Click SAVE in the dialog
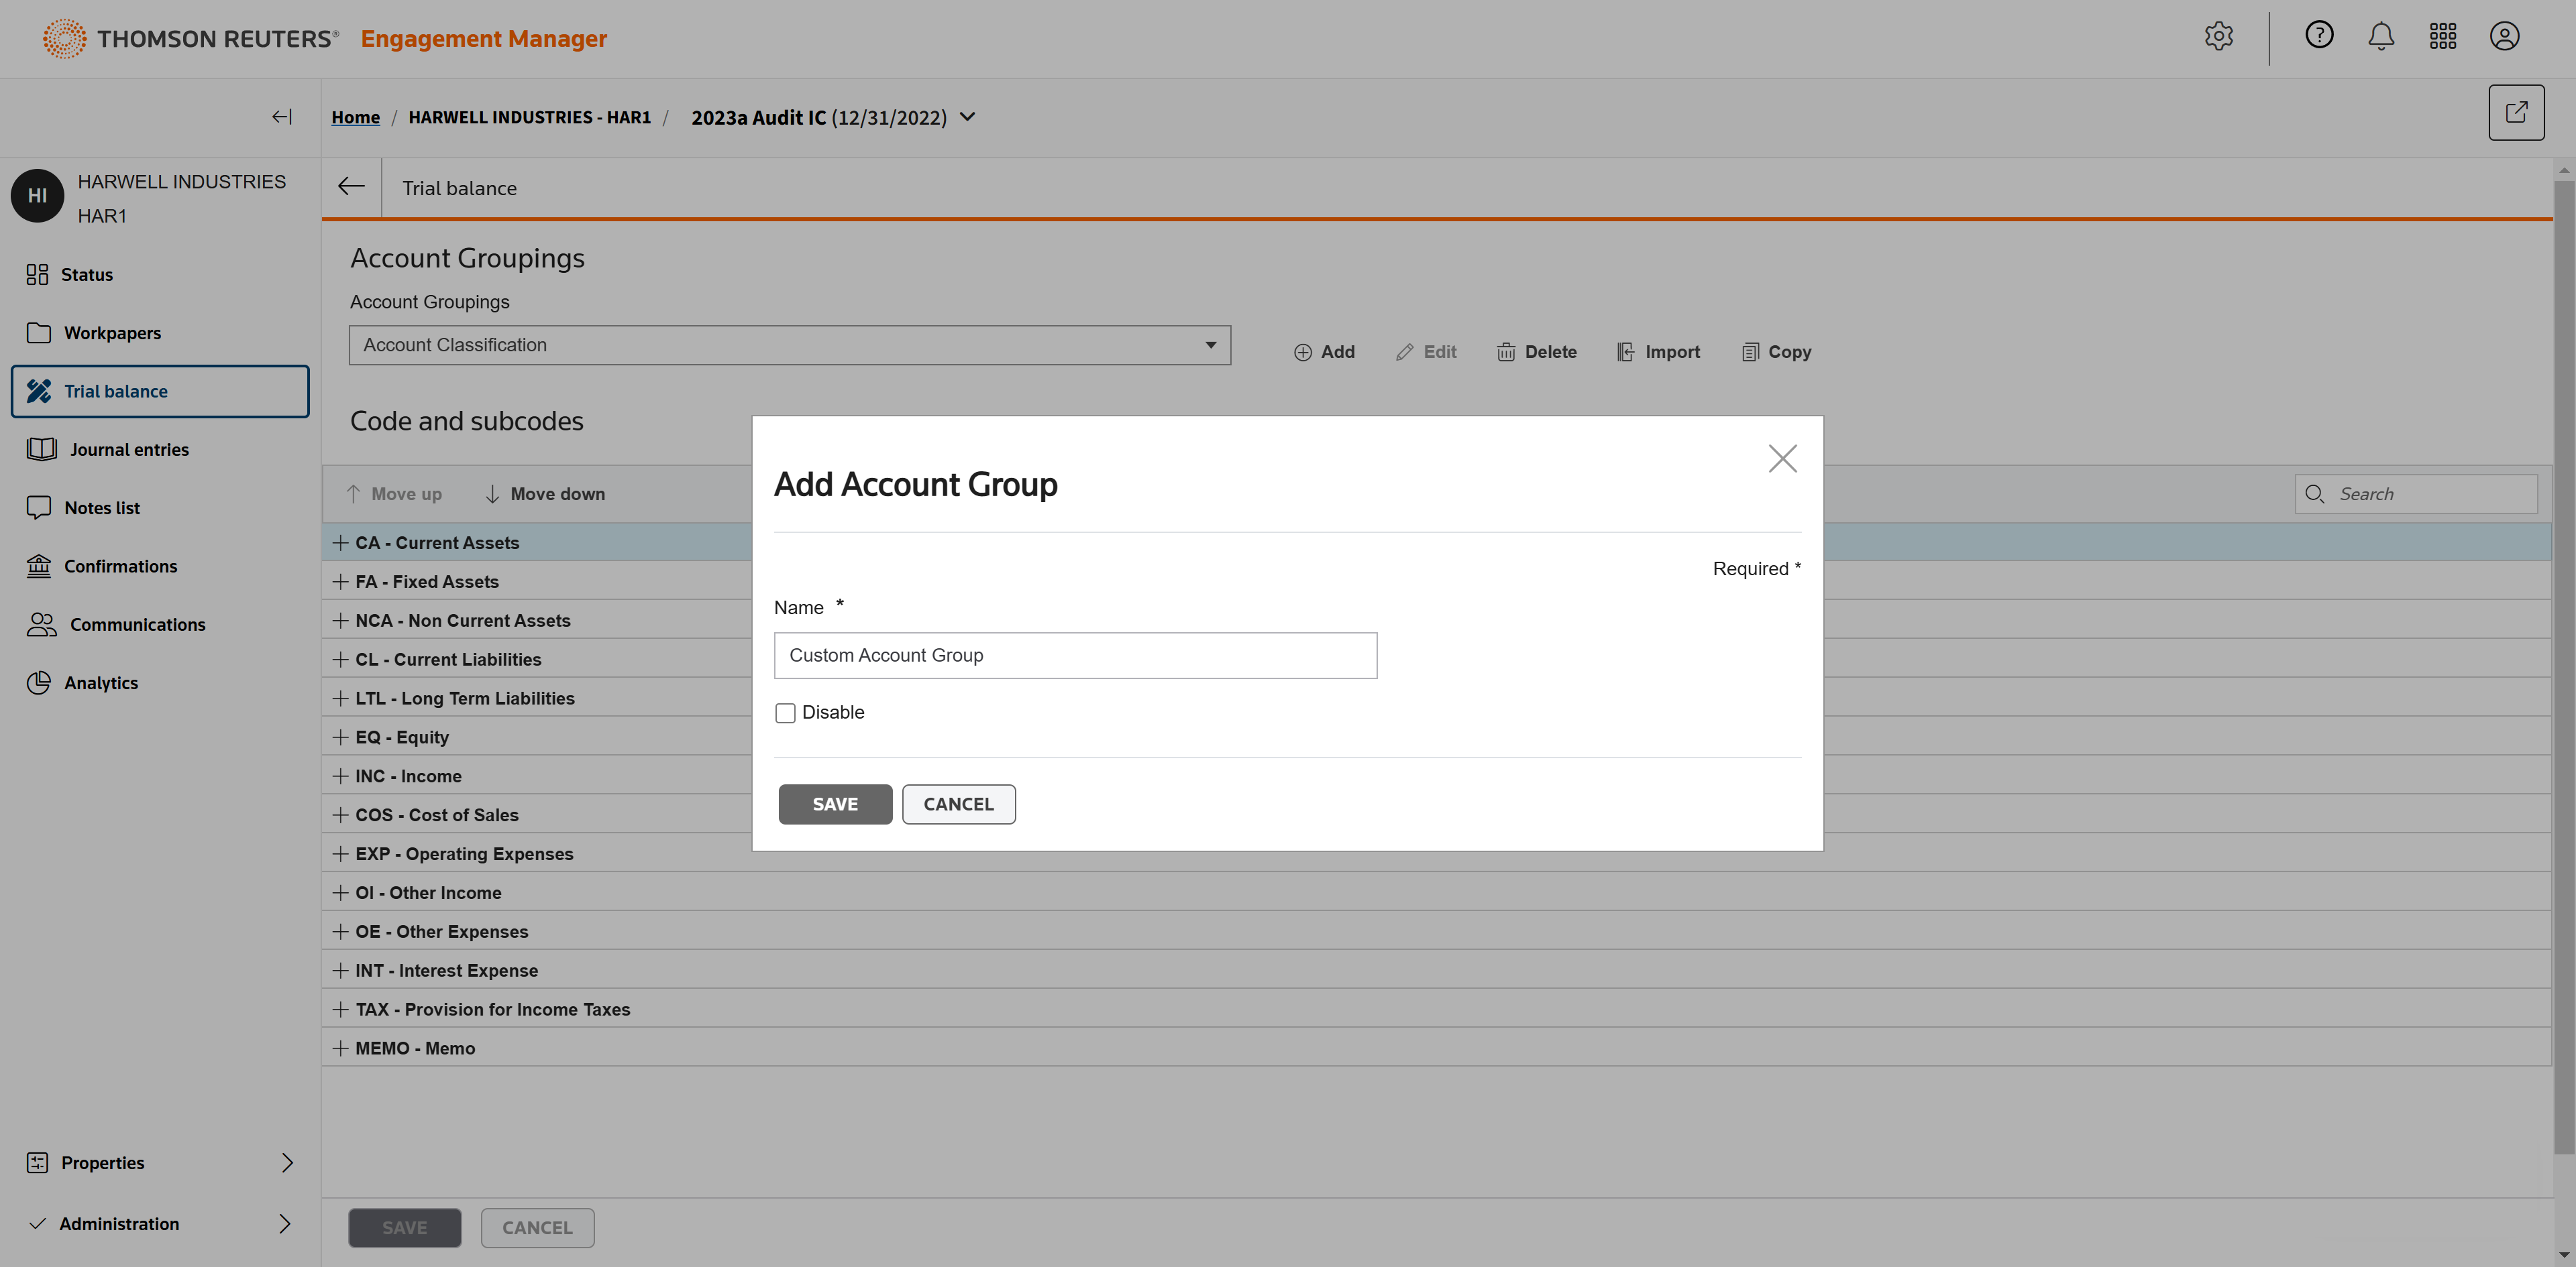This screenshot has height=1267, width=2576. [834, 804]
